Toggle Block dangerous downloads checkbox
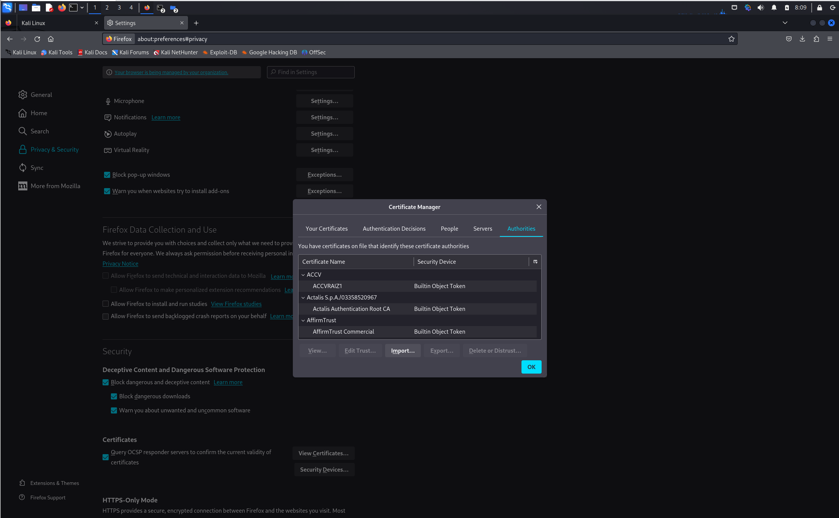This screenshot has width=839, height=518. 114,396
